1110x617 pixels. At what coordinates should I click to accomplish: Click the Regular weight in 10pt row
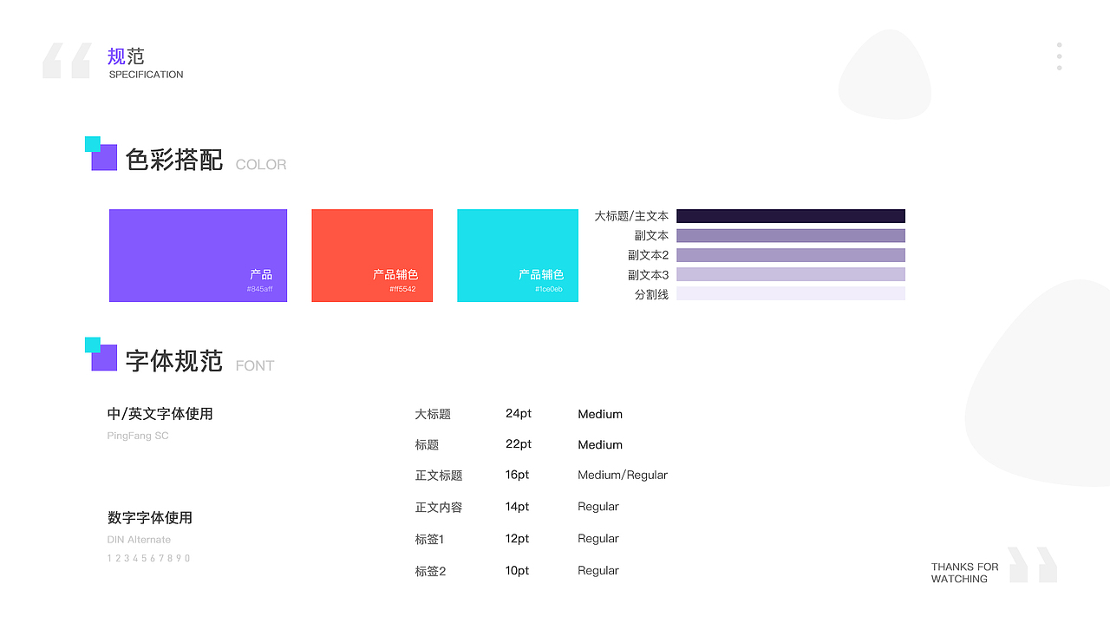click(598, 571)
